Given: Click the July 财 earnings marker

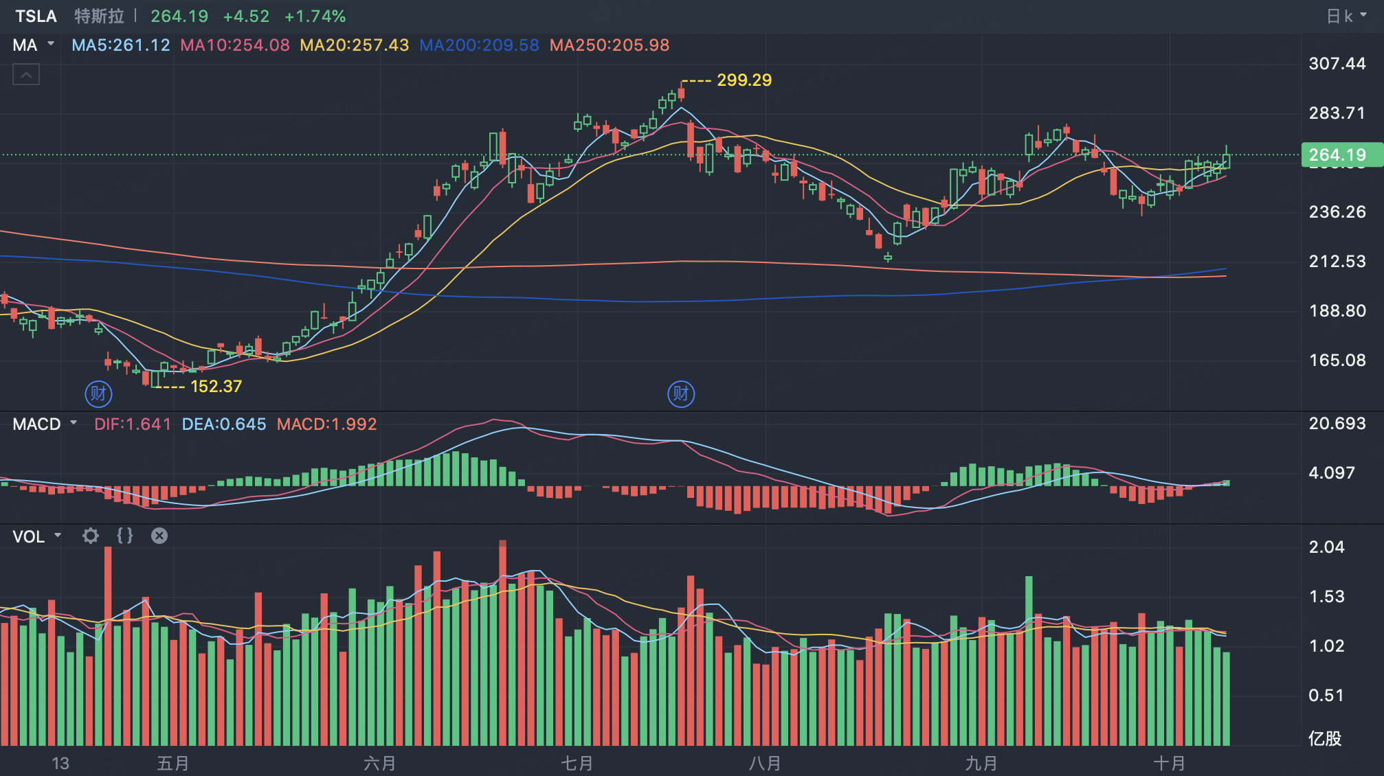Looking at the screenshot, I should [681, 393].
